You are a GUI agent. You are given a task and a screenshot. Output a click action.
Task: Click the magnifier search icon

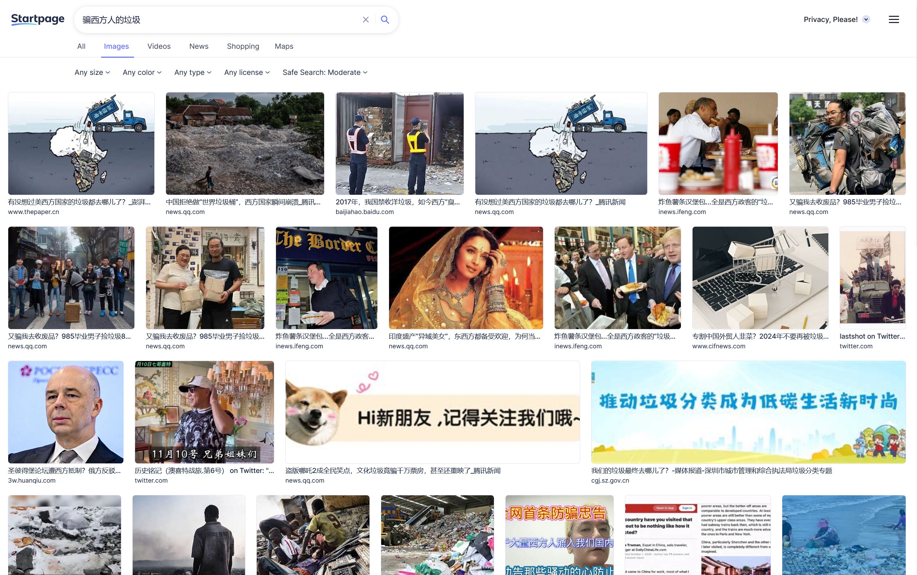click(x=385, y=19)
